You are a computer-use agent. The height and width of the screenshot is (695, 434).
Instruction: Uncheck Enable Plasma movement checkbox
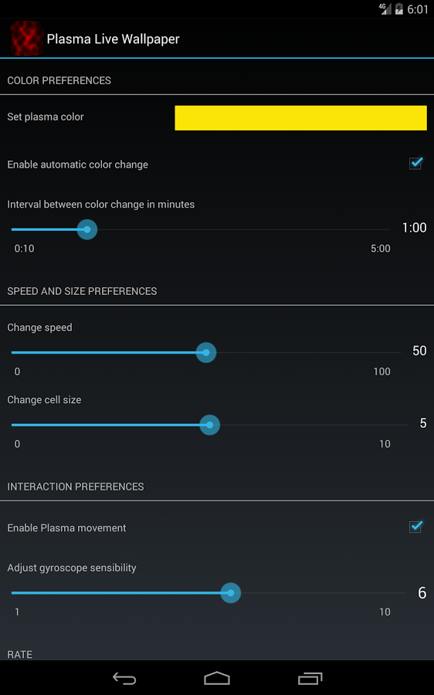tap(415, 527)
